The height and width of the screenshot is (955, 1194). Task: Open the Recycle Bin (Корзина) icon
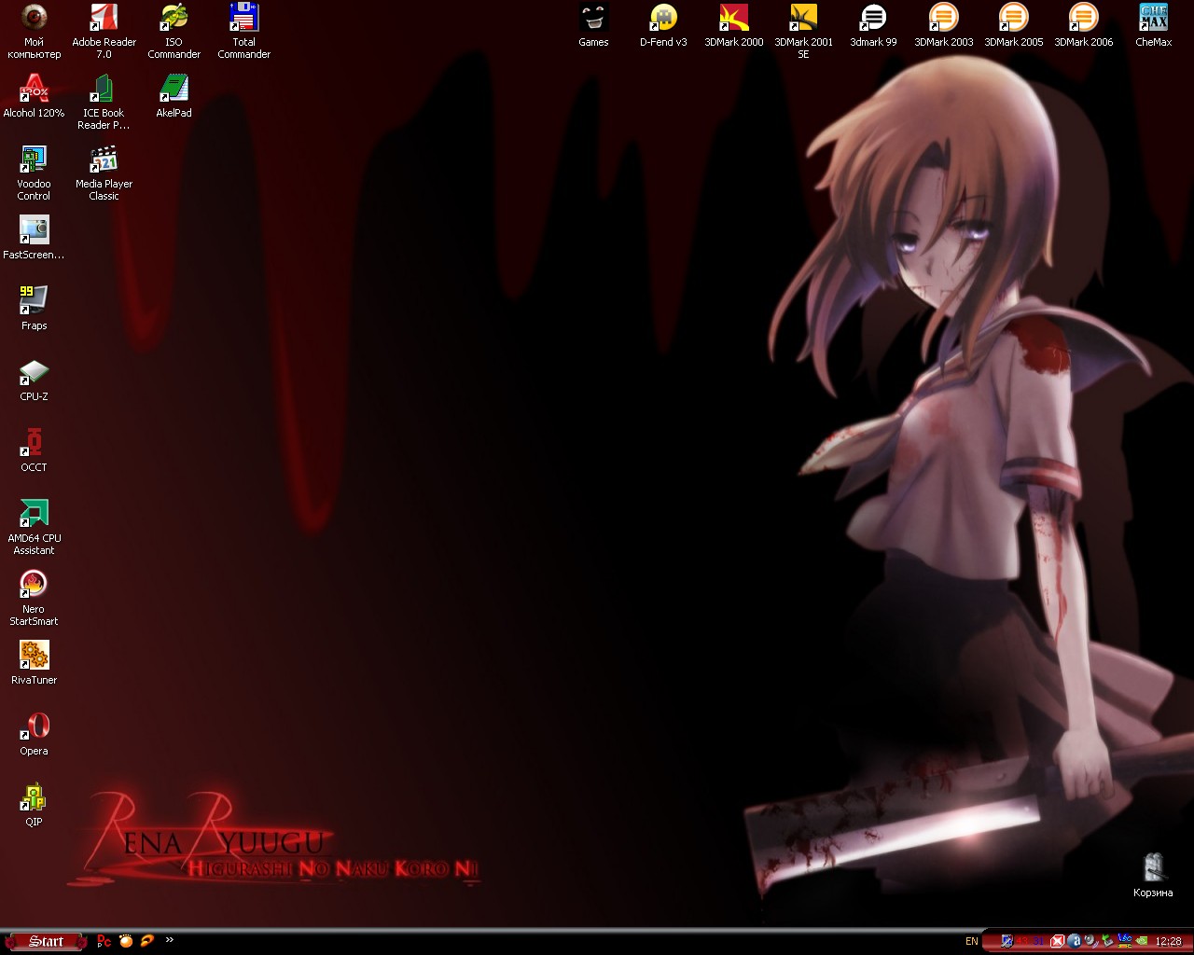[1153, 876]
